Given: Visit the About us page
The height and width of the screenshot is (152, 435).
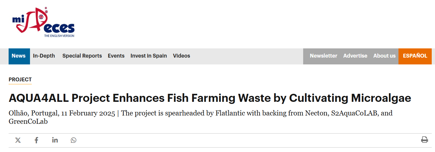Looking at the screenshot, I should [x=385, y=56].
